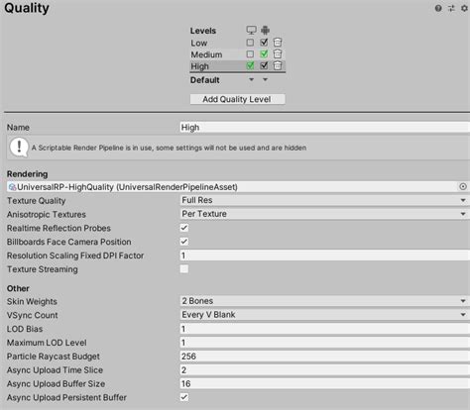Image resolution: width=470 pixels, height=410 pixels.
Task: Click the Other section header
Action: 18,288
